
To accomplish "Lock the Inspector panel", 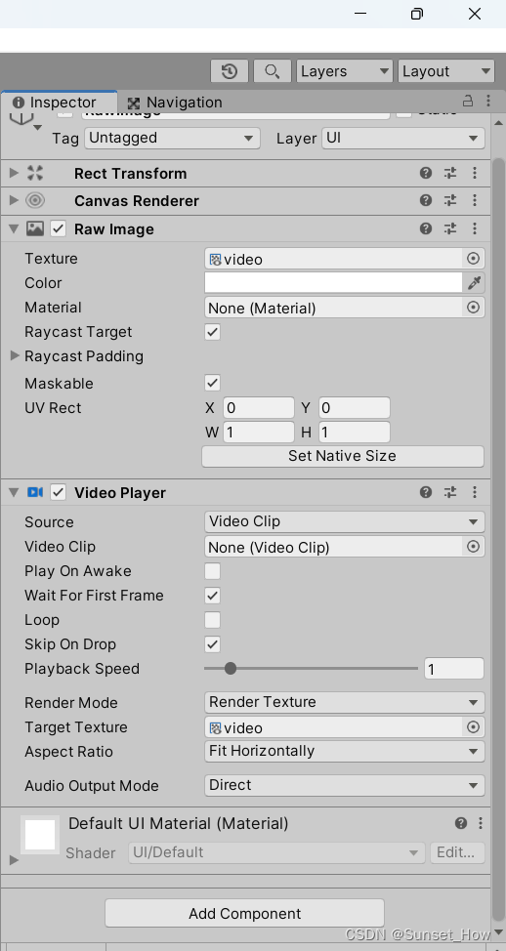I will click(x=468, y=101).
